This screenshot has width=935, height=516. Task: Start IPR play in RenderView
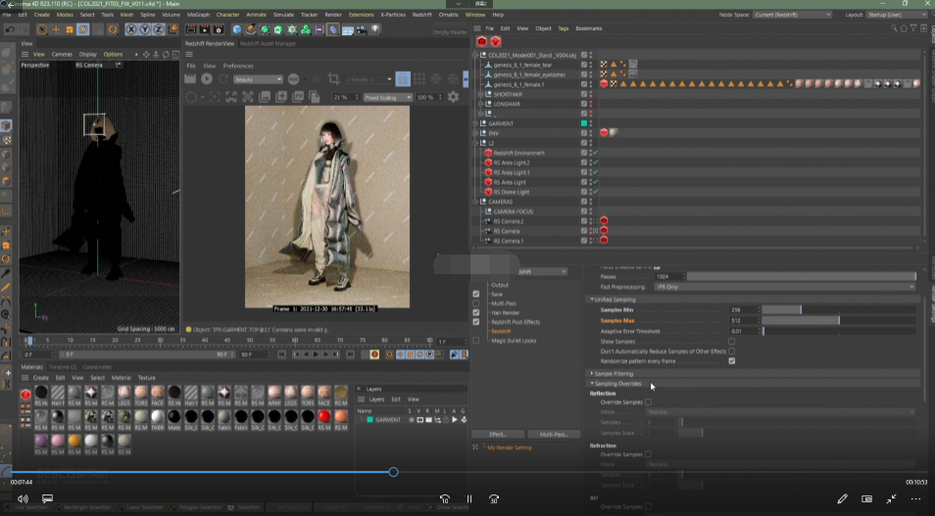click(x=207, y=78)
